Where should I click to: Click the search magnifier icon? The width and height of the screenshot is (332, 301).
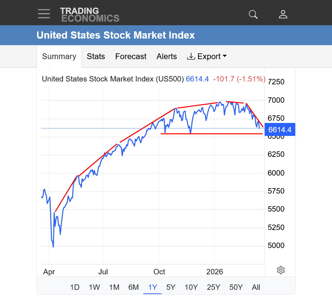coord(253,14)
